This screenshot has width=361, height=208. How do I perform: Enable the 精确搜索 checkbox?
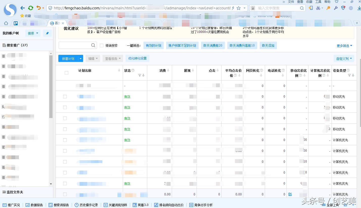[101, 45]
